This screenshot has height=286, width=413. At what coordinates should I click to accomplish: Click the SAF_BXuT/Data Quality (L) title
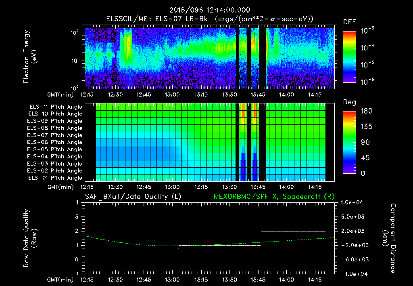pos(133,197)
